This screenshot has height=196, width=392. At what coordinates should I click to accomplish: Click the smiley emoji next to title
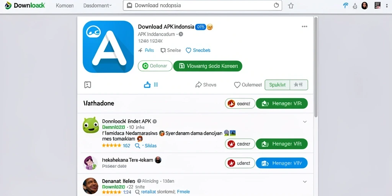(x=210, y=27)
